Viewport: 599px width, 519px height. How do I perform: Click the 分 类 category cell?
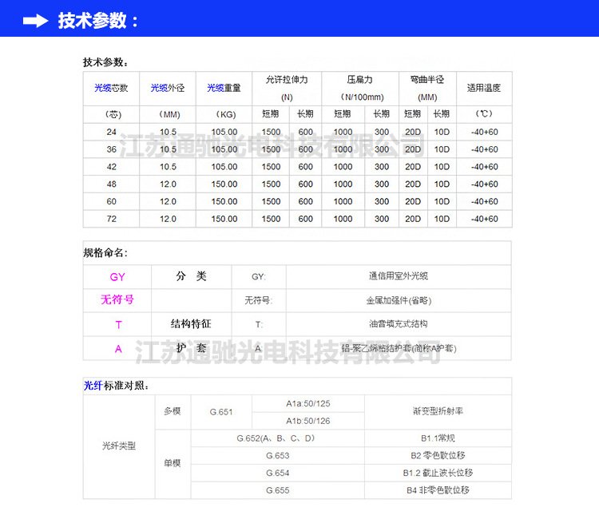click(191, 276)
